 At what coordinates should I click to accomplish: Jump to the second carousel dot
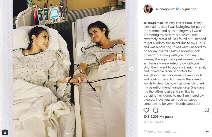tap(69, 133)
